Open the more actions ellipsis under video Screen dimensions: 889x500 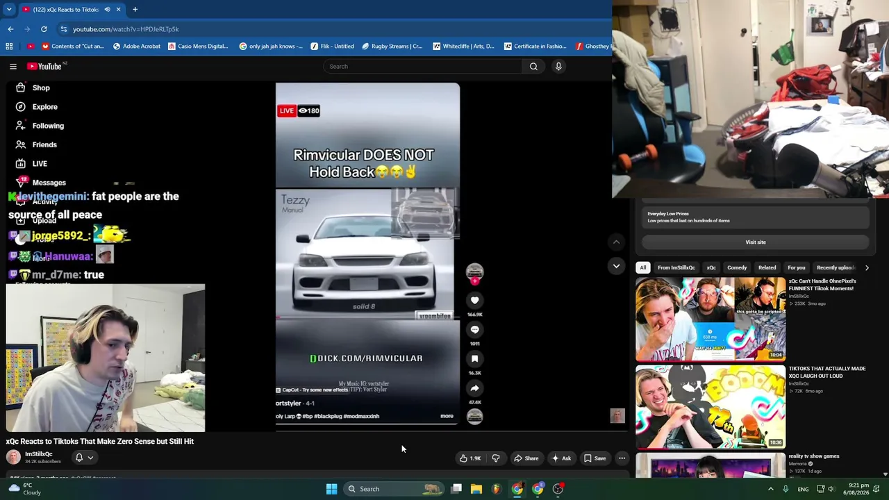coord(622,458)
